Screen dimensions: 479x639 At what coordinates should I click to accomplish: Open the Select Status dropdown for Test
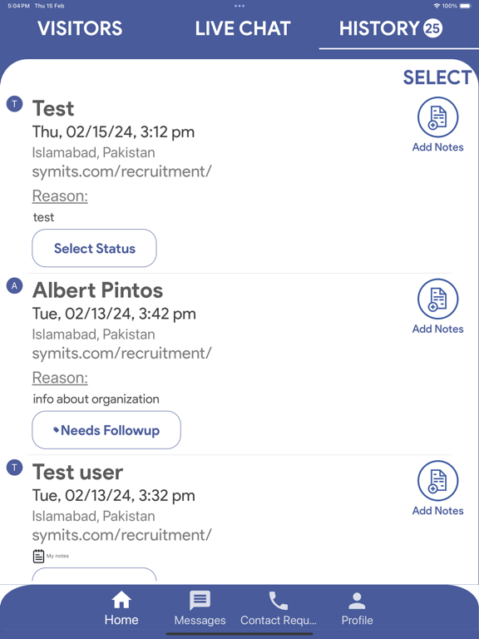(x=94, y=248)
